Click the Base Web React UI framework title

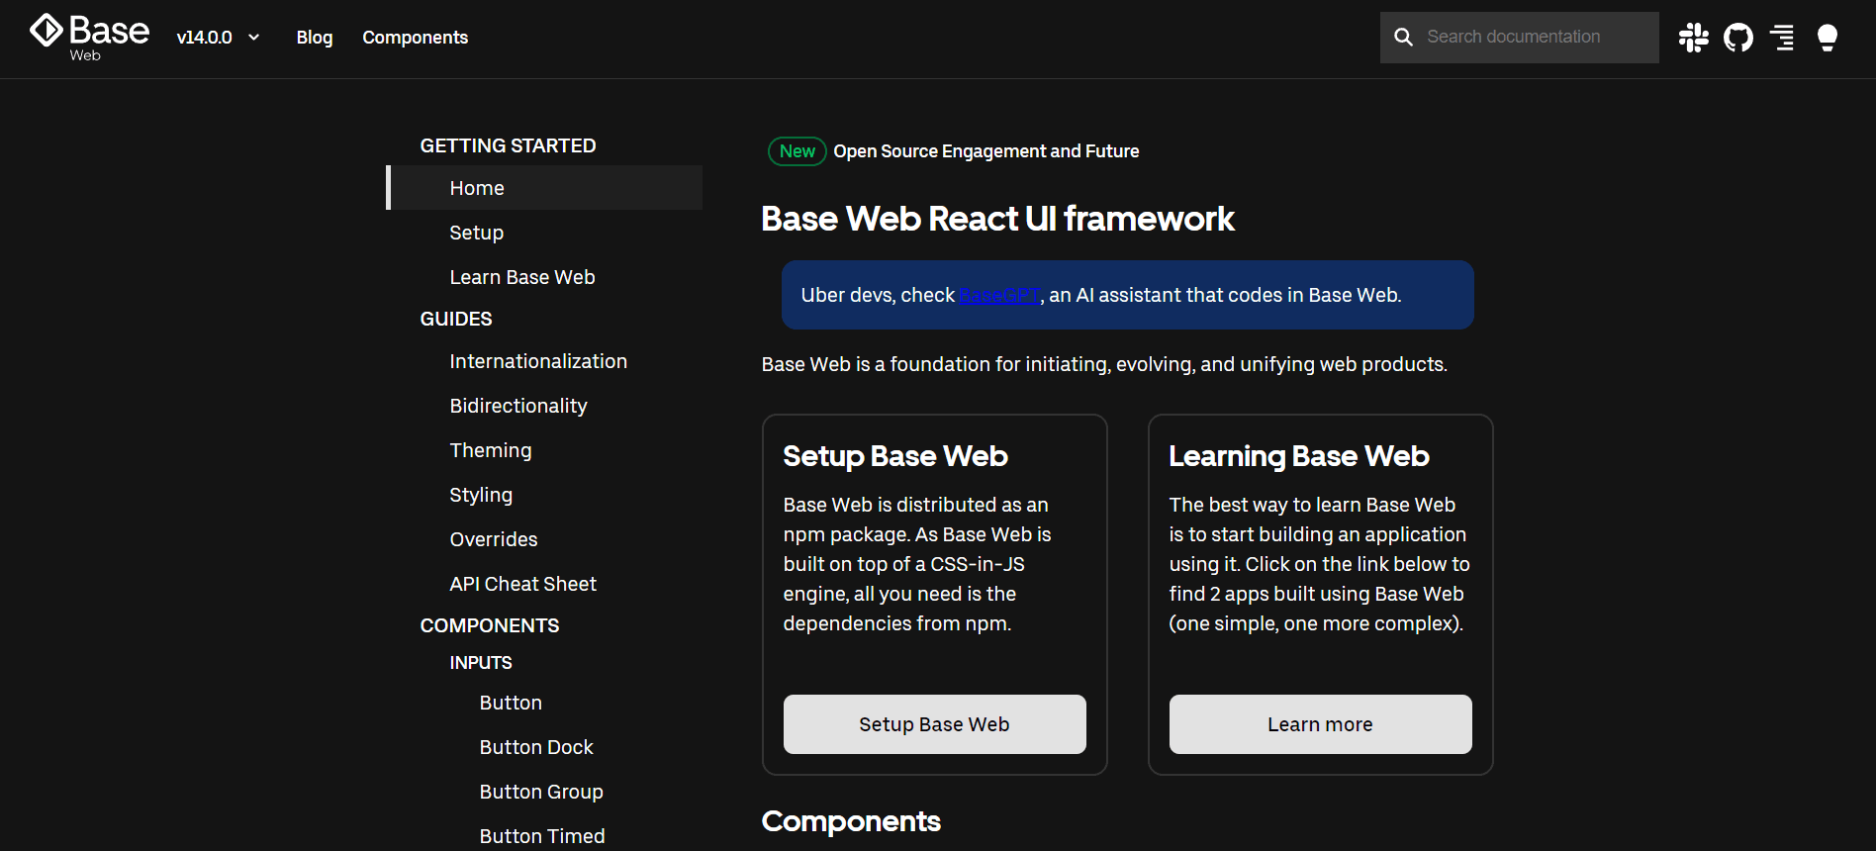point(998,219)
